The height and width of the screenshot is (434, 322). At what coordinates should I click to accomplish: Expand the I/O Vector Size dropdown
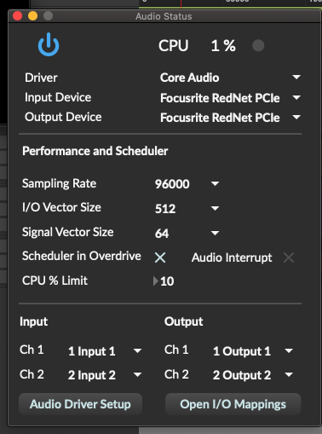coord(215,208)
